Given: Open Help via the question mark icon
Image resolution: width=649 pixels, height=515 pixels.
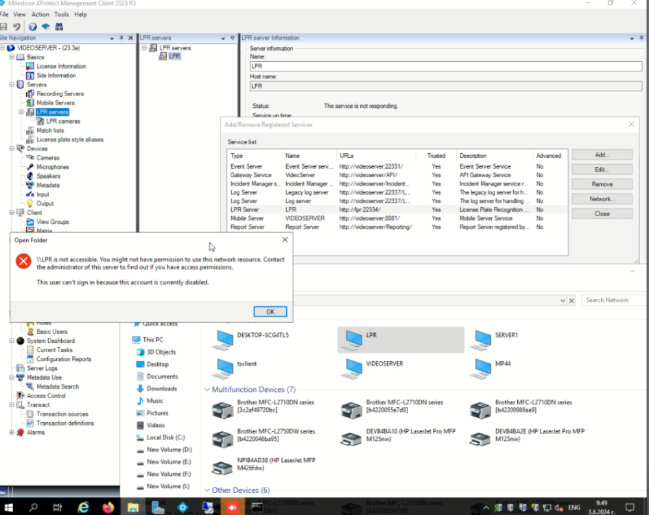Looking at the screenshot, I should 33,27.
